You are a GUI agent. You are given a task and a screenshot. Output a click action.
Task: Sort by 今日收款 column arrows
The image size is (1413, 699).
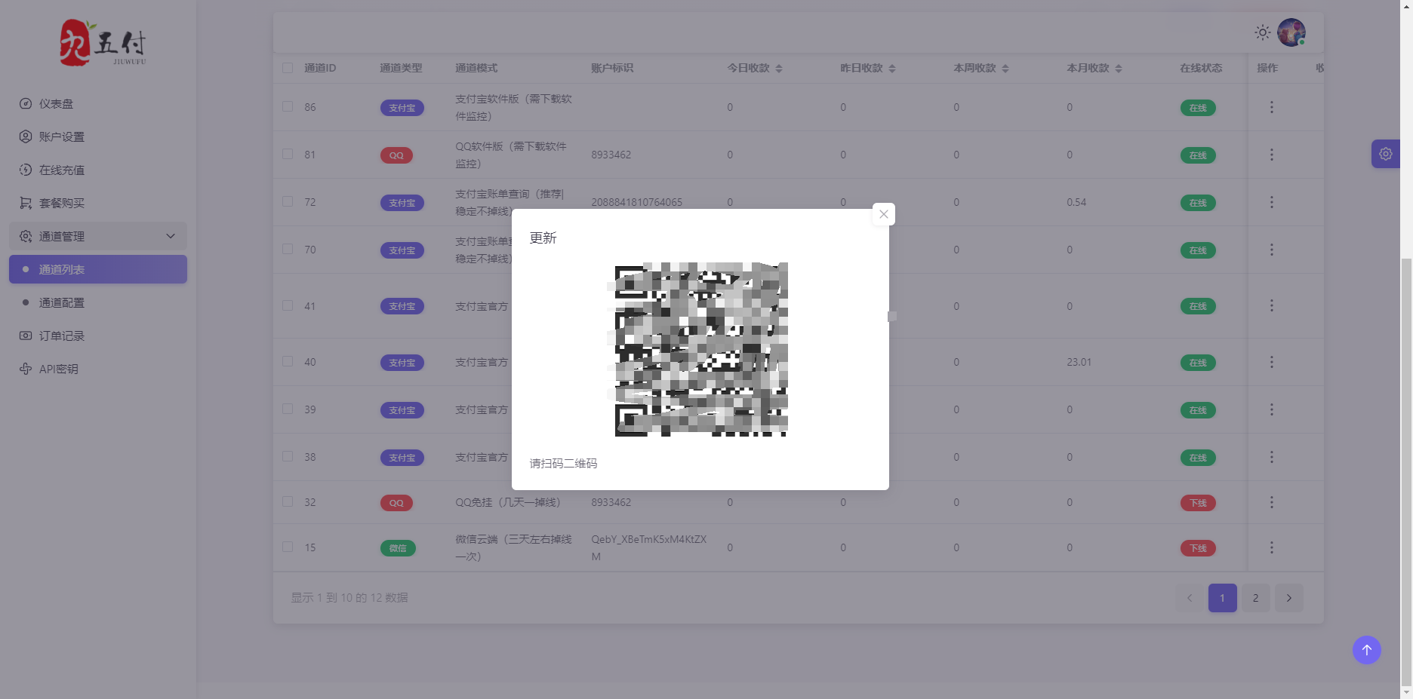point(779,69)
